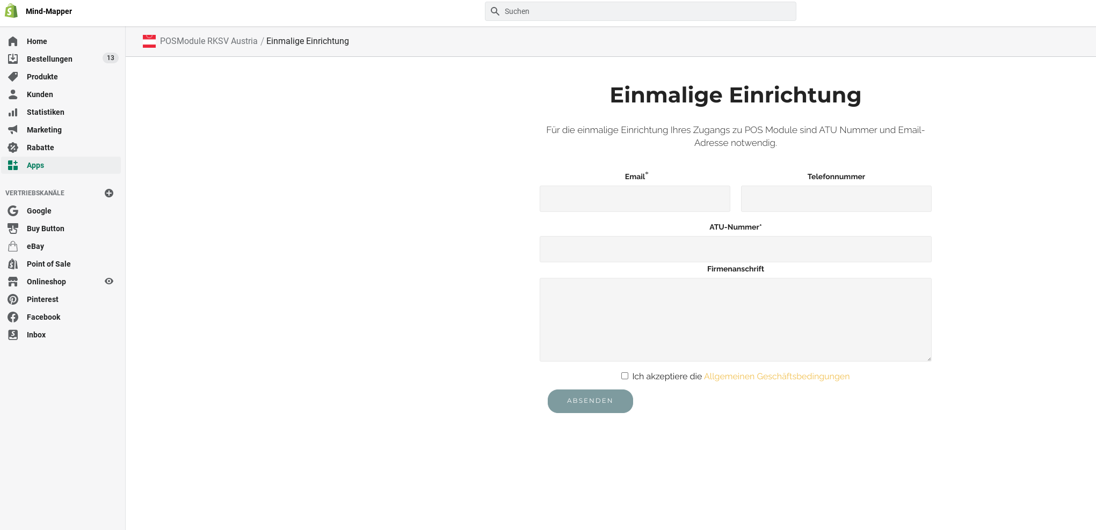Add a sales channel with plus icon

[109, 193]
